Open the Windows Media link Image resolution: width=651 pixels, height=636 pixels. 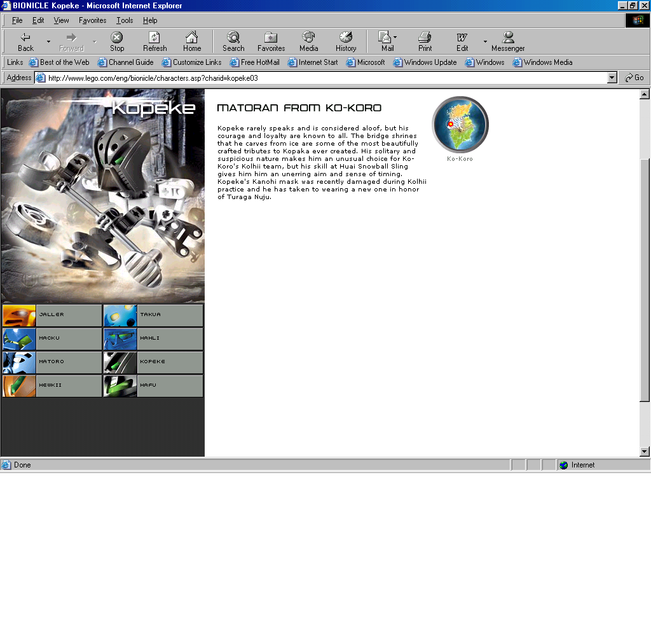tap(542, 62)
